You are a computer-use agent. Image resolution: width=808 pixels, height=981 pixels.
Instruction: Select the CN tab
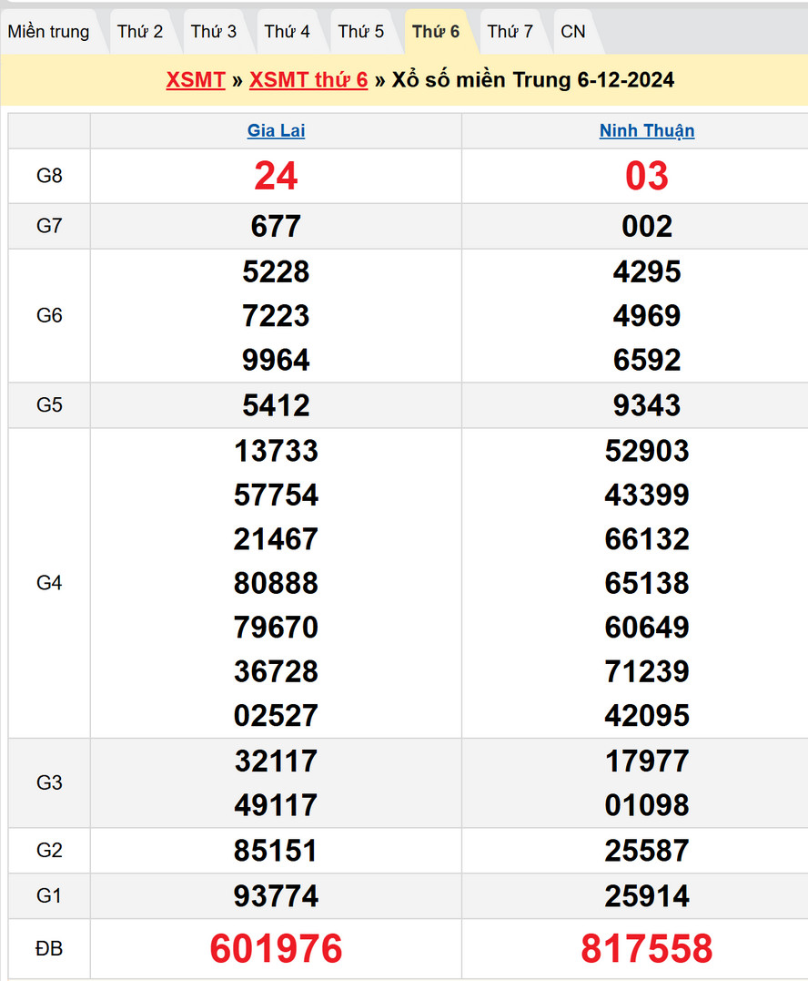tap(573, 32)
